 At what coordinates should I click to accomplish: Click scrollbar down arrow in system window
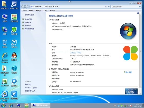pyautogui.click(x=140, y=93)
